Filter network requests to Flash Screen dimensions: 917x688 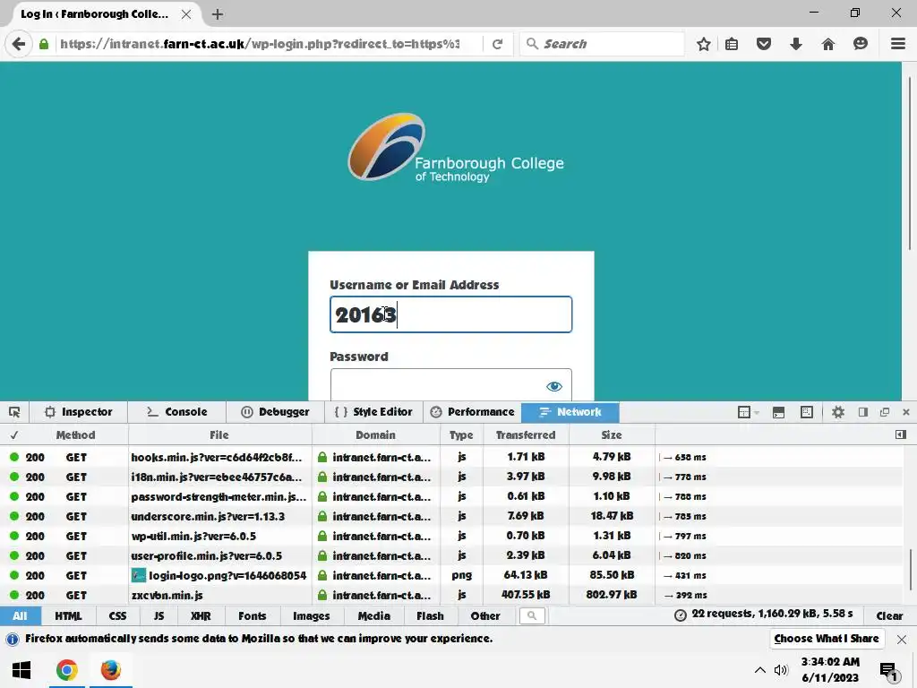pyautogui.click(x=430, y=615)
